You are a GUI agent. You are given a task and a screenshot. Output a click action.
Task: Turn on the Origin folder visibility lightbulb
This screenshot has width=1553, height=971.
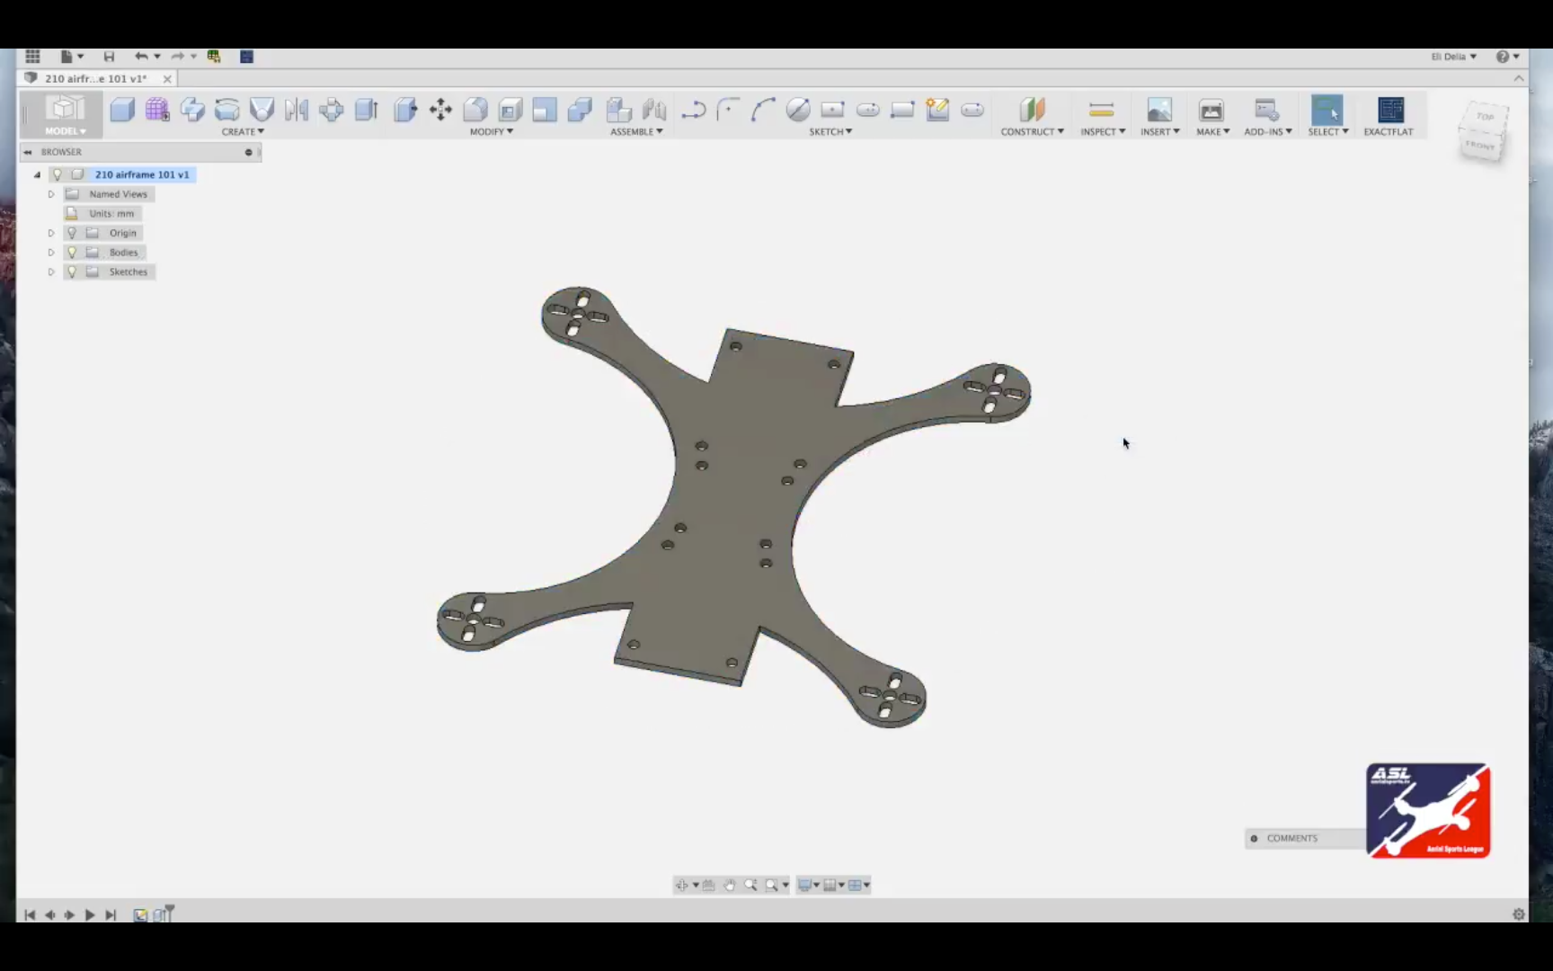coord(72,232)
